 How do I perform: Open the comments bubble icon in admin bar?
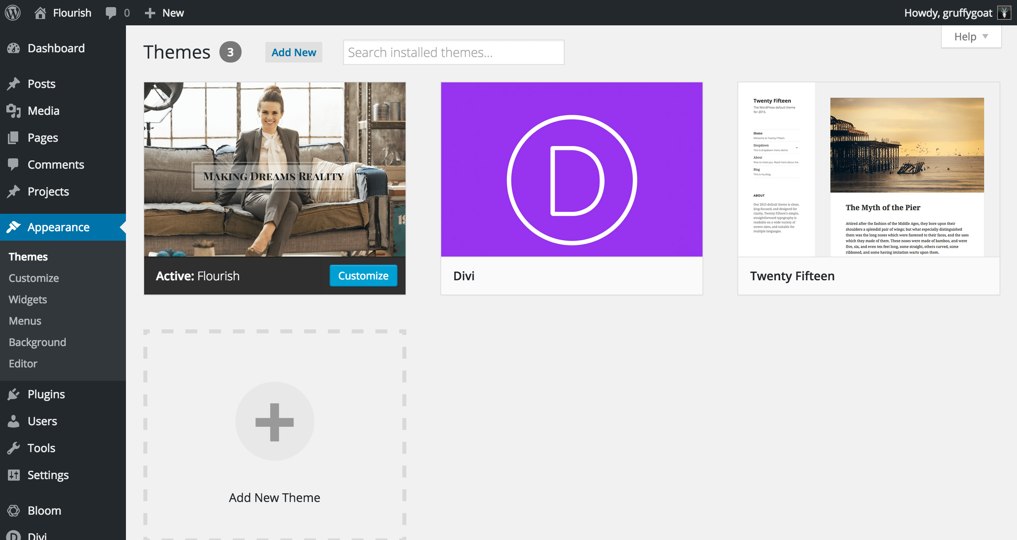pyautogui.click(x=111, y=13)
